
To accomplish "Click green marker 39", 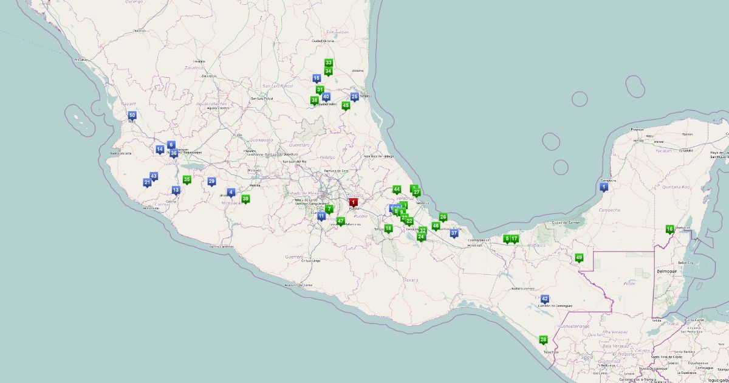I will 246,199.
